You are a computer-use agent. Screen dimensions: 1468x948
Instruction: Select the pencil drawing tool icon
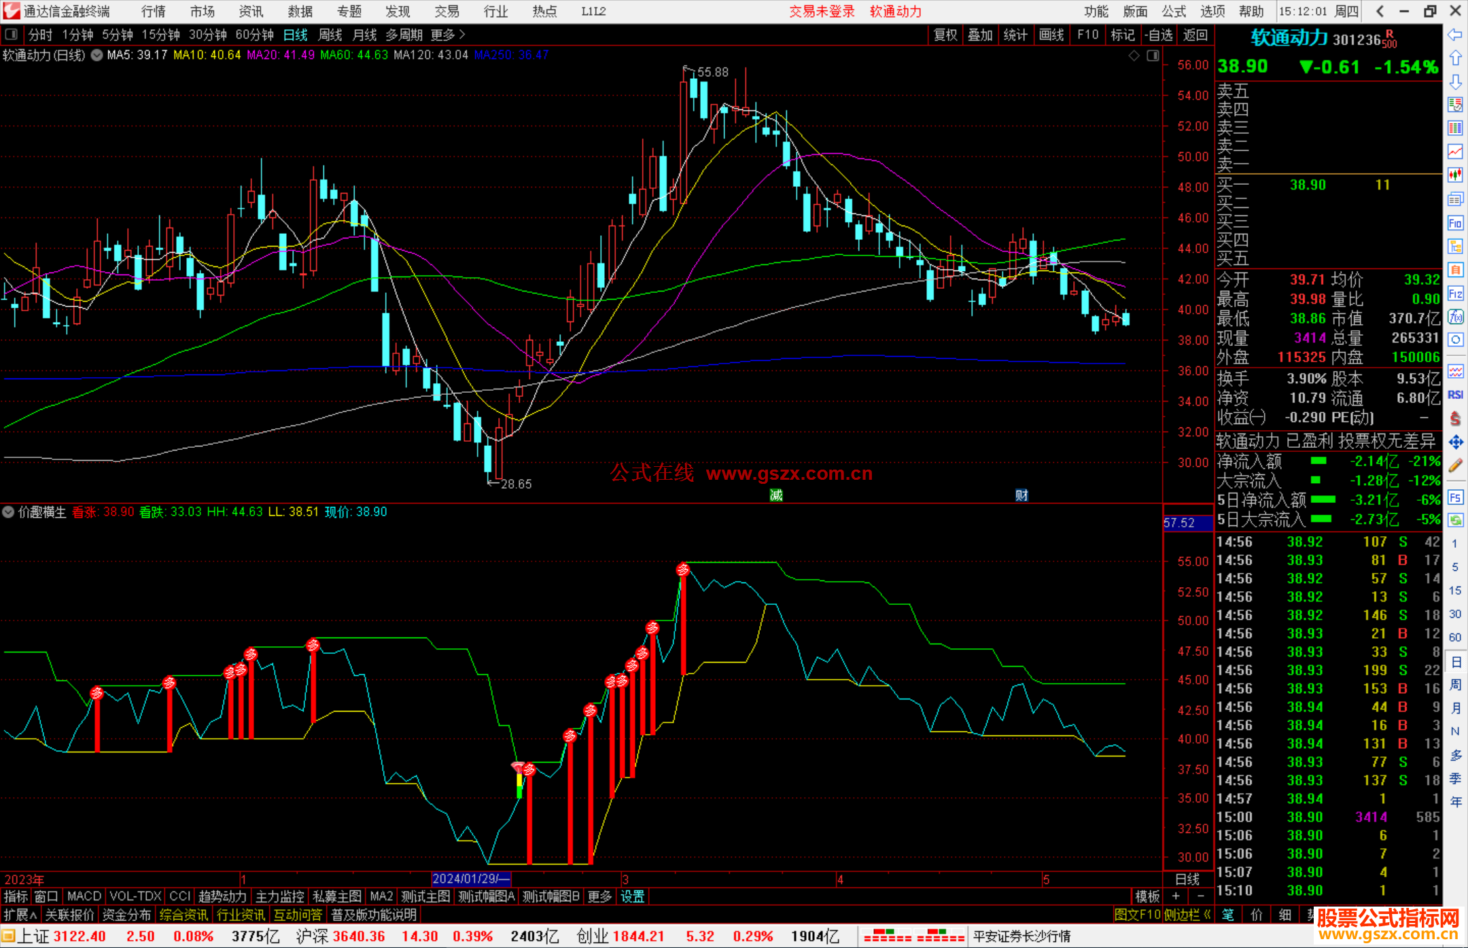coord(1455,466)
